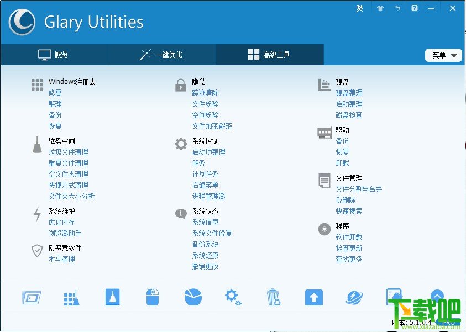This screenshot has width=466, height=332.
Task: Click the overview window icon at bottom left
Action: pyautogui.click(x=32, y=297)
